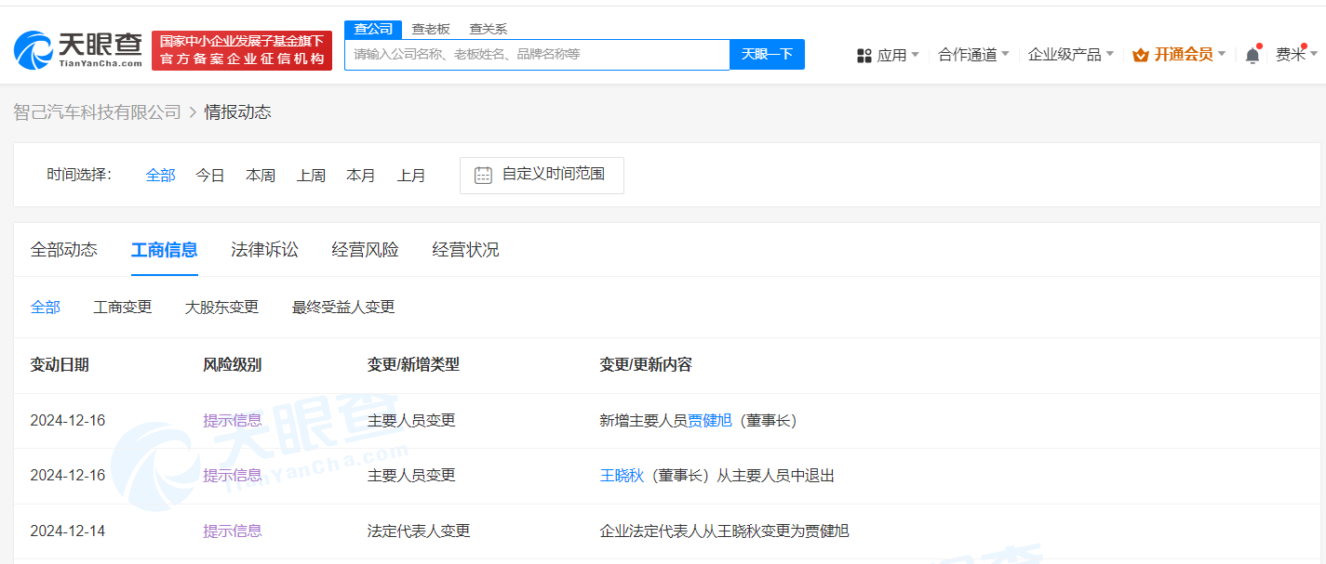
Task: Click 提示信息 in the 王晓秋 退出 row
Action: [233, 475]
